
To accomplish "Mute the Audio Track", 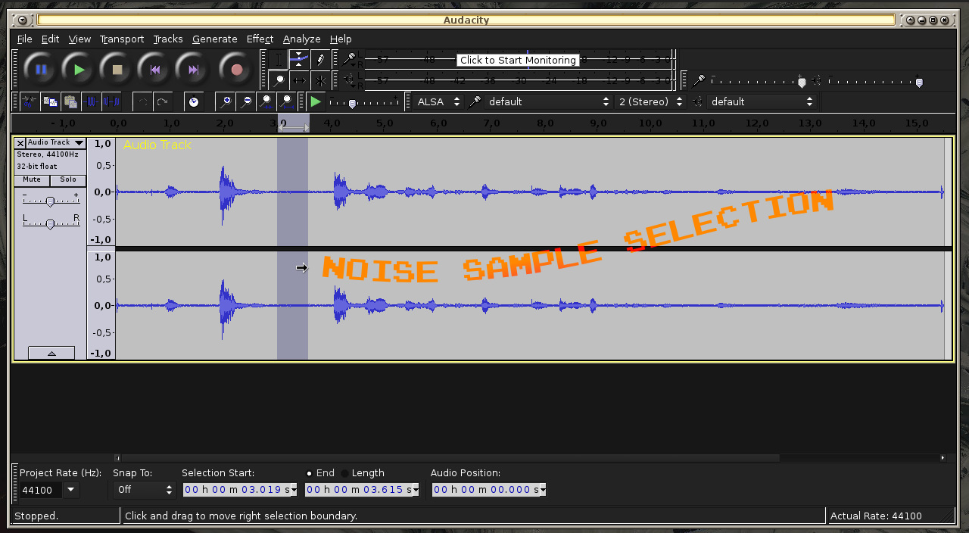I will pyautogui.click(x=31, y=179).
